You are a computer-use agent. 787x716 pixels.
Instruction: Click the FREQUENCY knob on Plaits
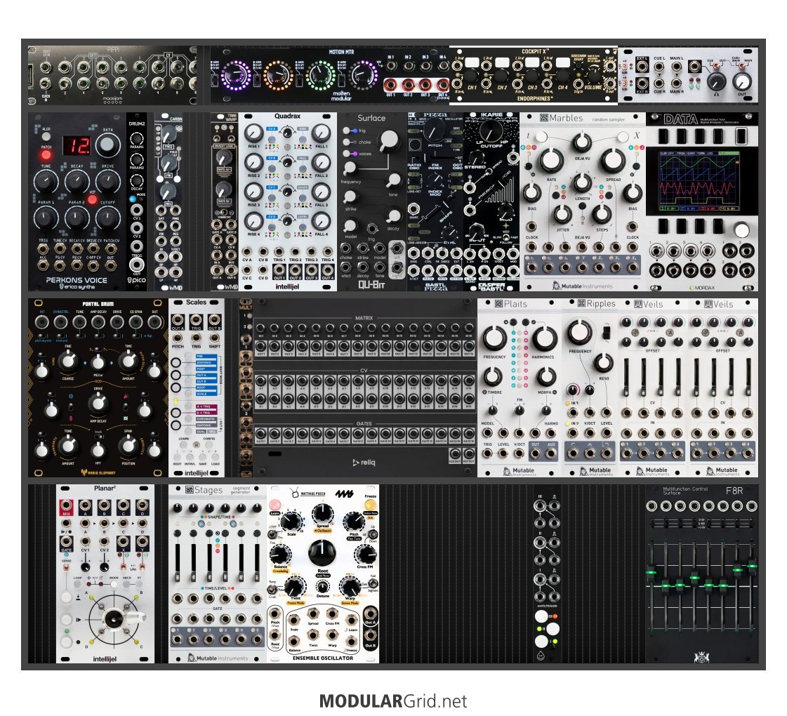pyautogui.click(x=494, y=338)
